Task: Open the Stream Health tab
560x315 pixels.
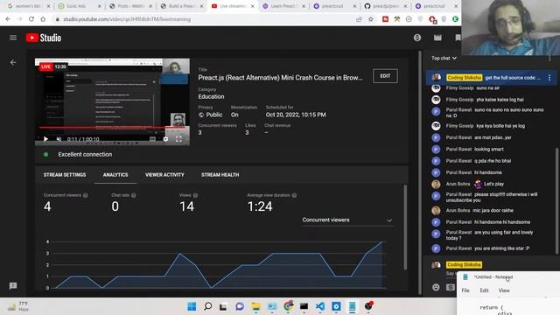Action: click(x=220, y=175)
